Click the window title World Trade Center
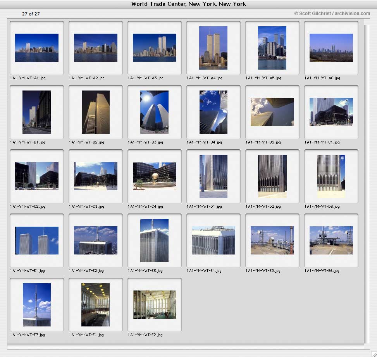 point(188,4)
